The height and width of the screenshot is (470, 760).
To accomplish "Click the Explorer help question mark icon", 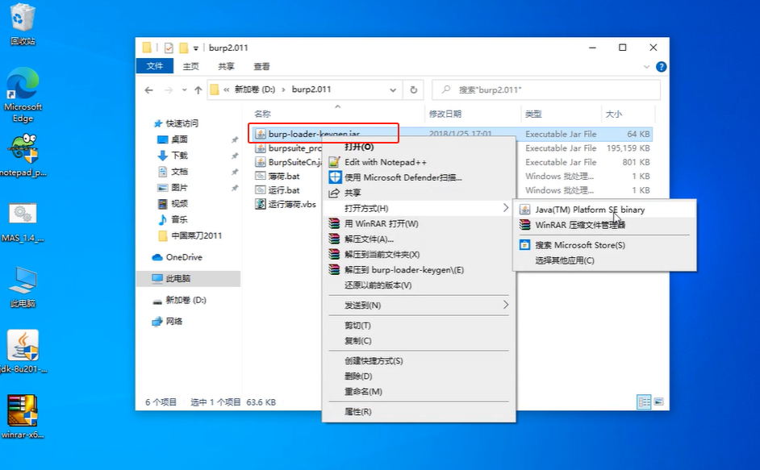I will point(661,67).
